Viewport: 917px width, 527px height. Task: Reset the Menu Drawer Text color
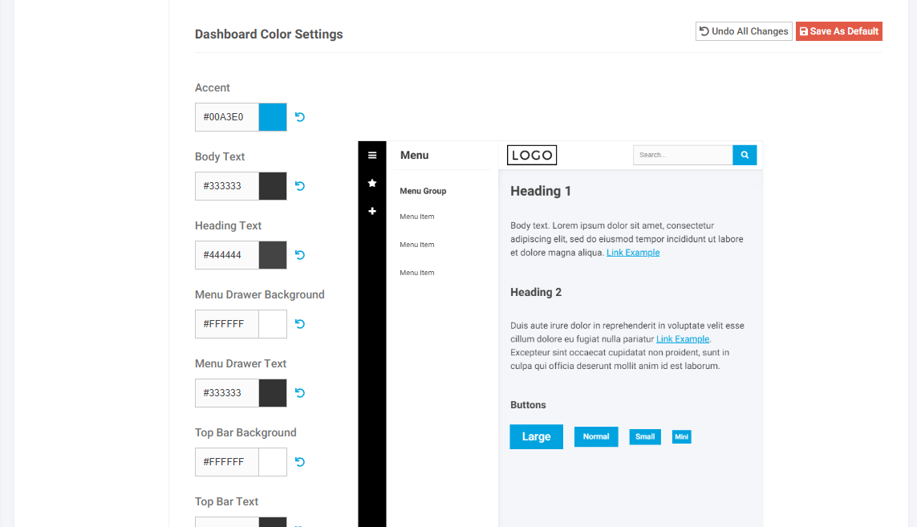(x=300, y=393)
